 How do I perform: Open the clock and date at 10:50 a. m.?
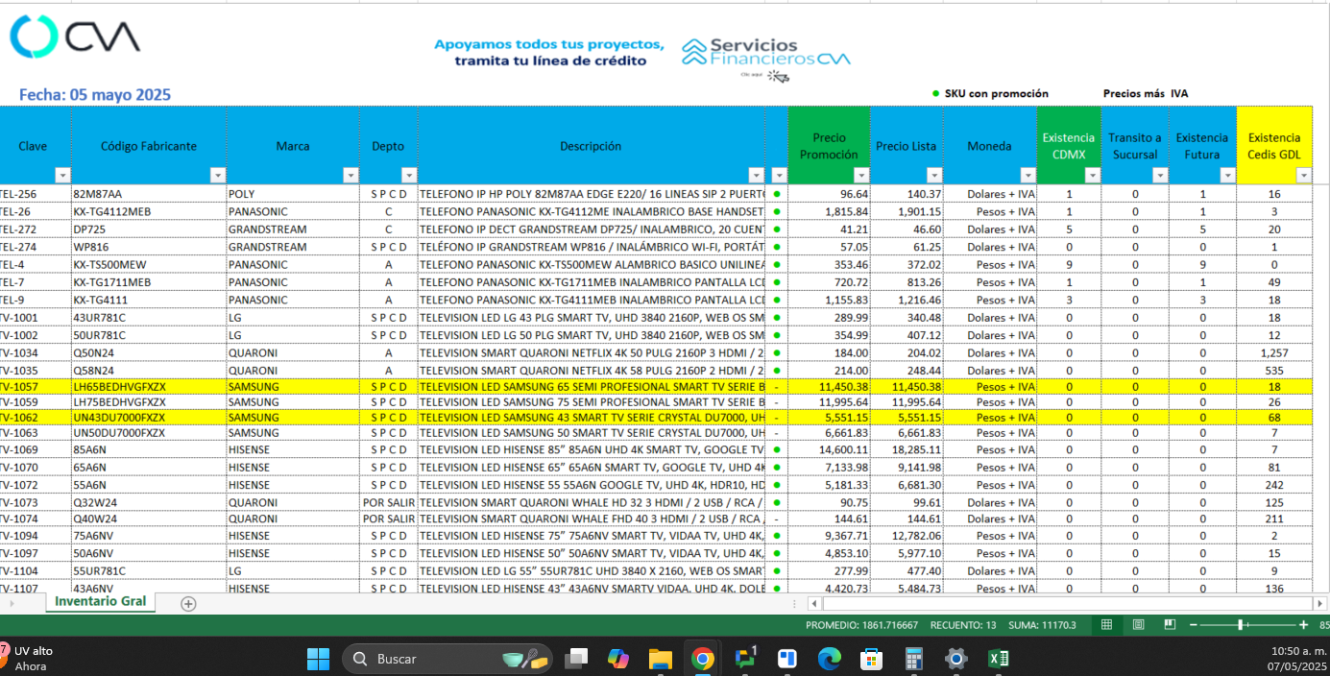click(x=1298, y=658)
